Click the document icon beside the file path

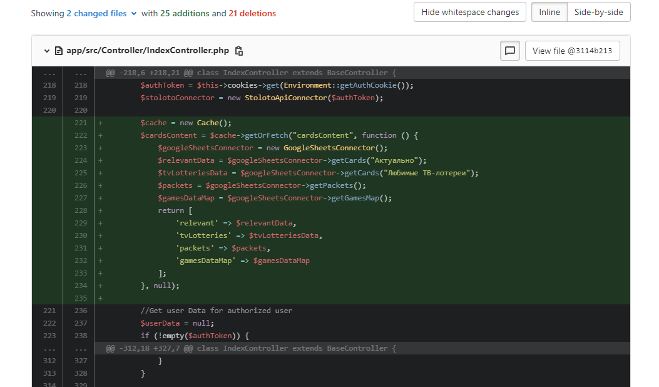(59, 51)
